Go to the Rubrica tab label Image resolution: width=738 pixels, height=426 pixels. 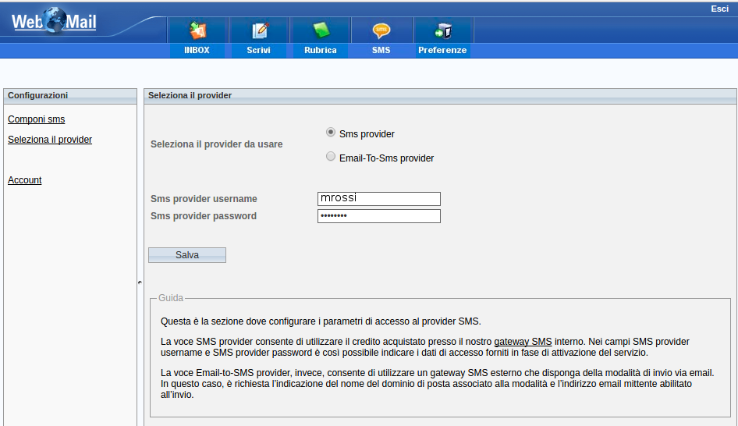click(x=320, y=50)
